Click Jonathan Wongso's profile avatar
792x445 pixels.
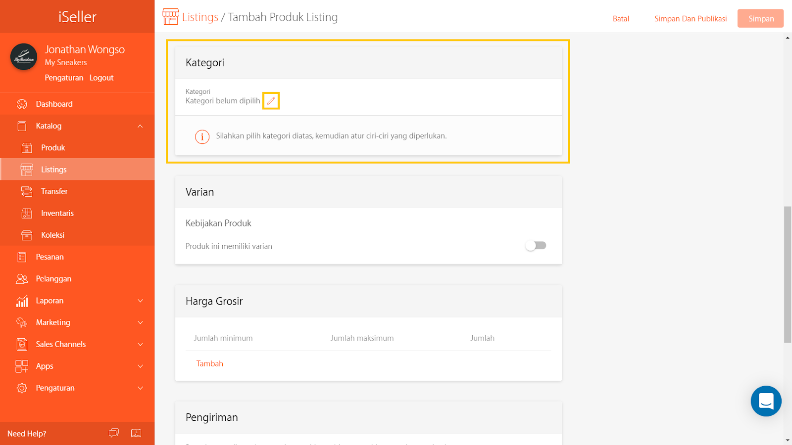[x=23, y=56]
